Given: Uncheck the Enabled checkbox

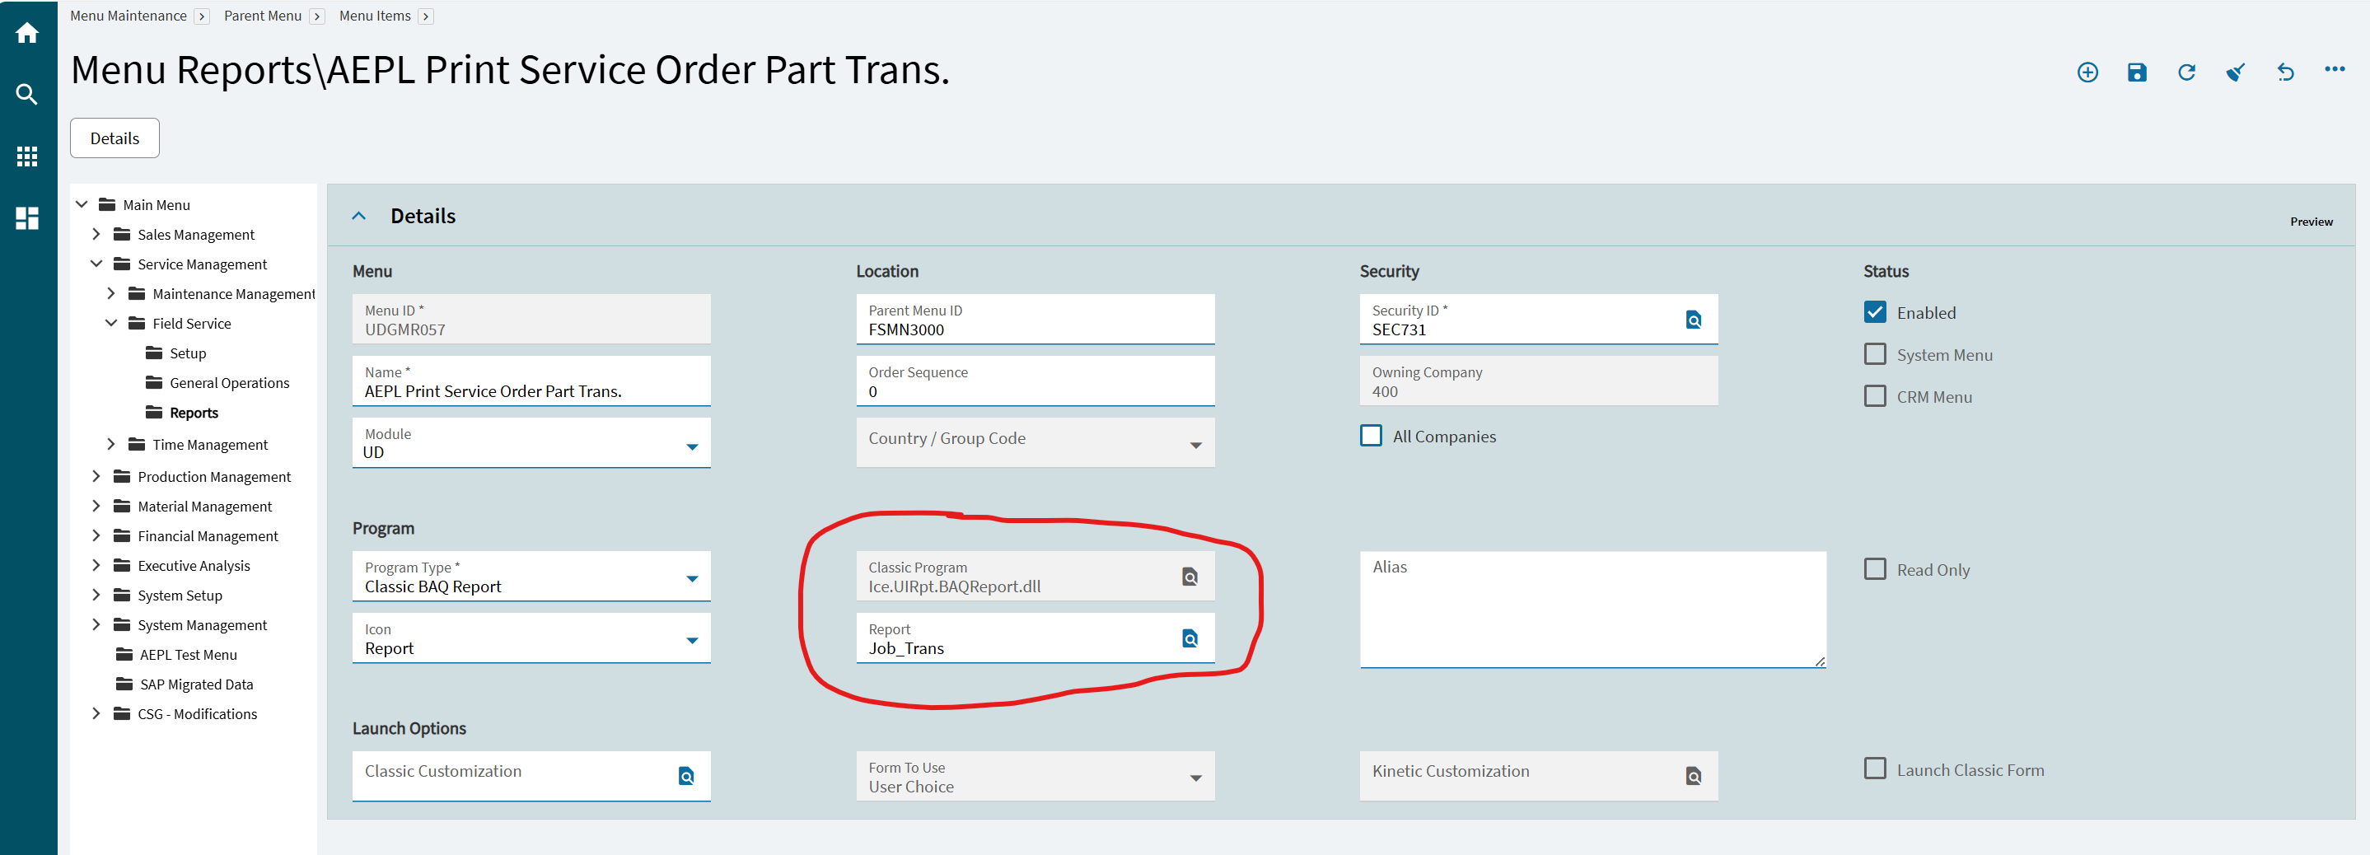Looking at the screenshot, I should (1874, 312).
